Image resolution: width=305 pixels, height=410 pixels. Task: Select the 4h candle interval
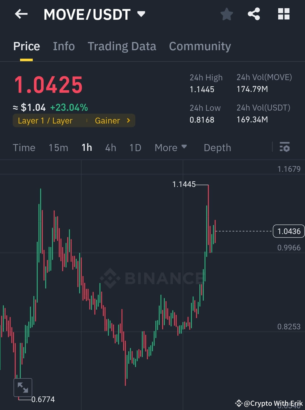click(110, 147)
